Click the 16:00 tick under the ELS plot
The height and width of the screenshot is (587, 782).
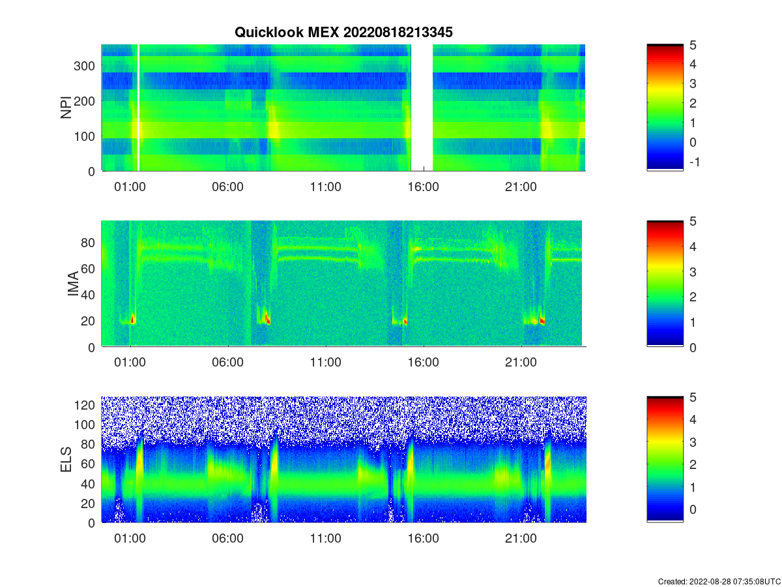[x=424, y=539]
